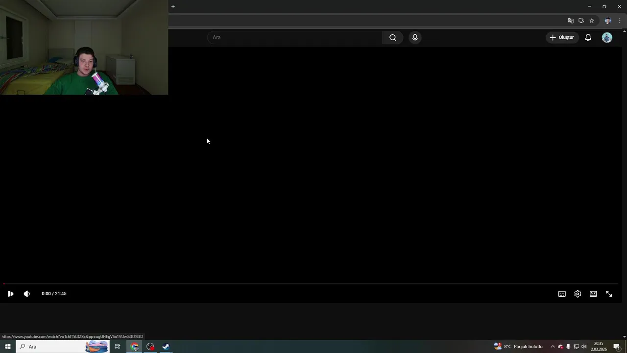Open the clock and date 20:35
Image resolution: width=627 pixels, height=353 pixels.
[599, 347]
